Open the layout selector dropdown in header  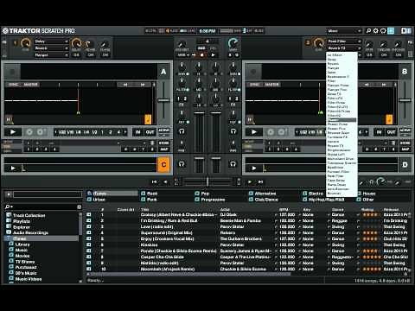(x=344, y=30)
